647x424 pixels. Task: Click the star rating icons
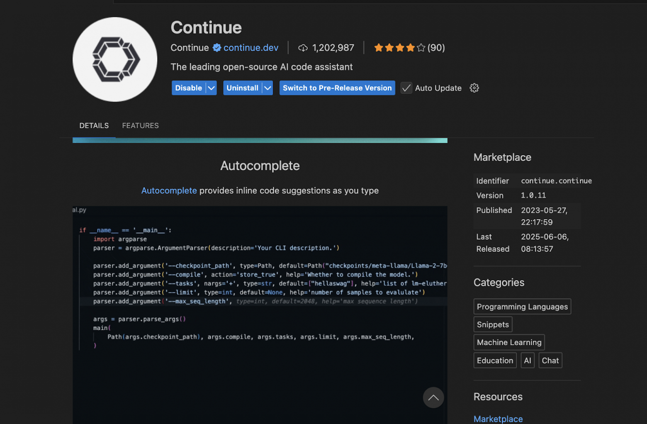(399, 48)
